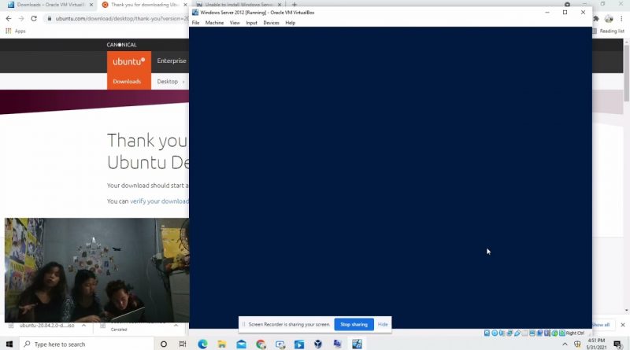The image size is (630, 350).
Task: Select the Downloads navigation tab
Action: tap(127, 81)
